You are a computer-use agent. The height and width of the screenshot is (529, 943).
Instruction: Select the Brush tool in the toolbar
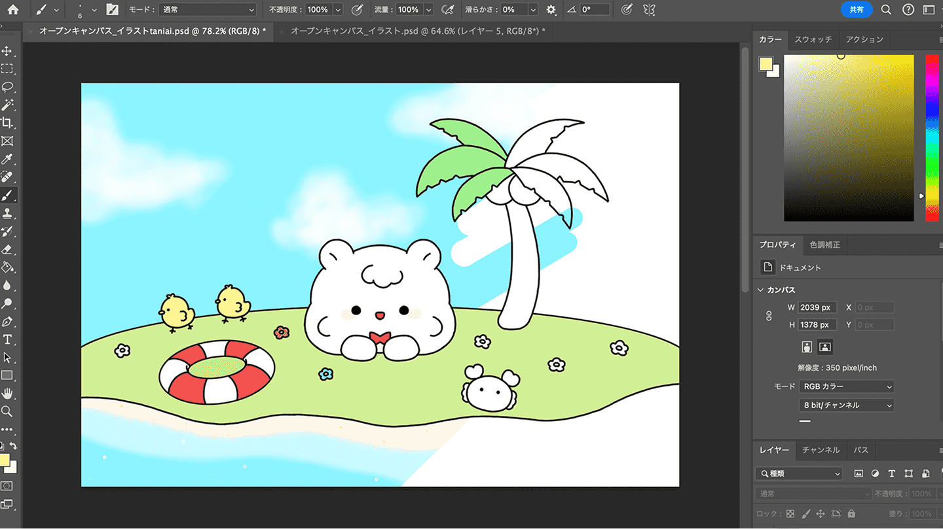(x=7, y=196)
